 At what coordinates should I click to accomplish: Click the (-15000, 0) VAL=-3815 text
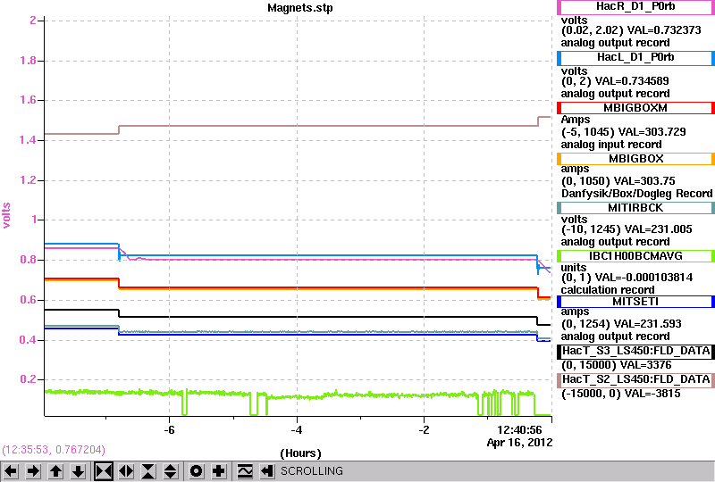pos(620,394)
